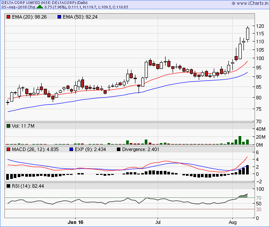Click the black Divergence legend swatch
The image size is (270, 227).
(x=119, y=149)
